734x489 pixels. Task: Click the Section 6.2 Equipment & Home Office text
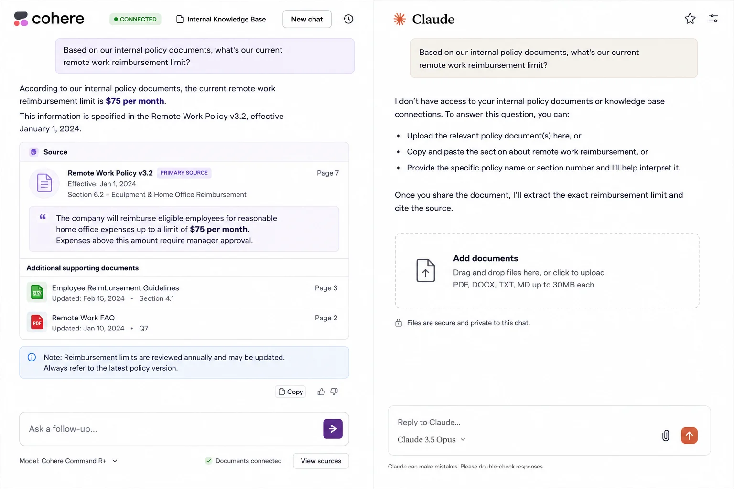(157, 194)
